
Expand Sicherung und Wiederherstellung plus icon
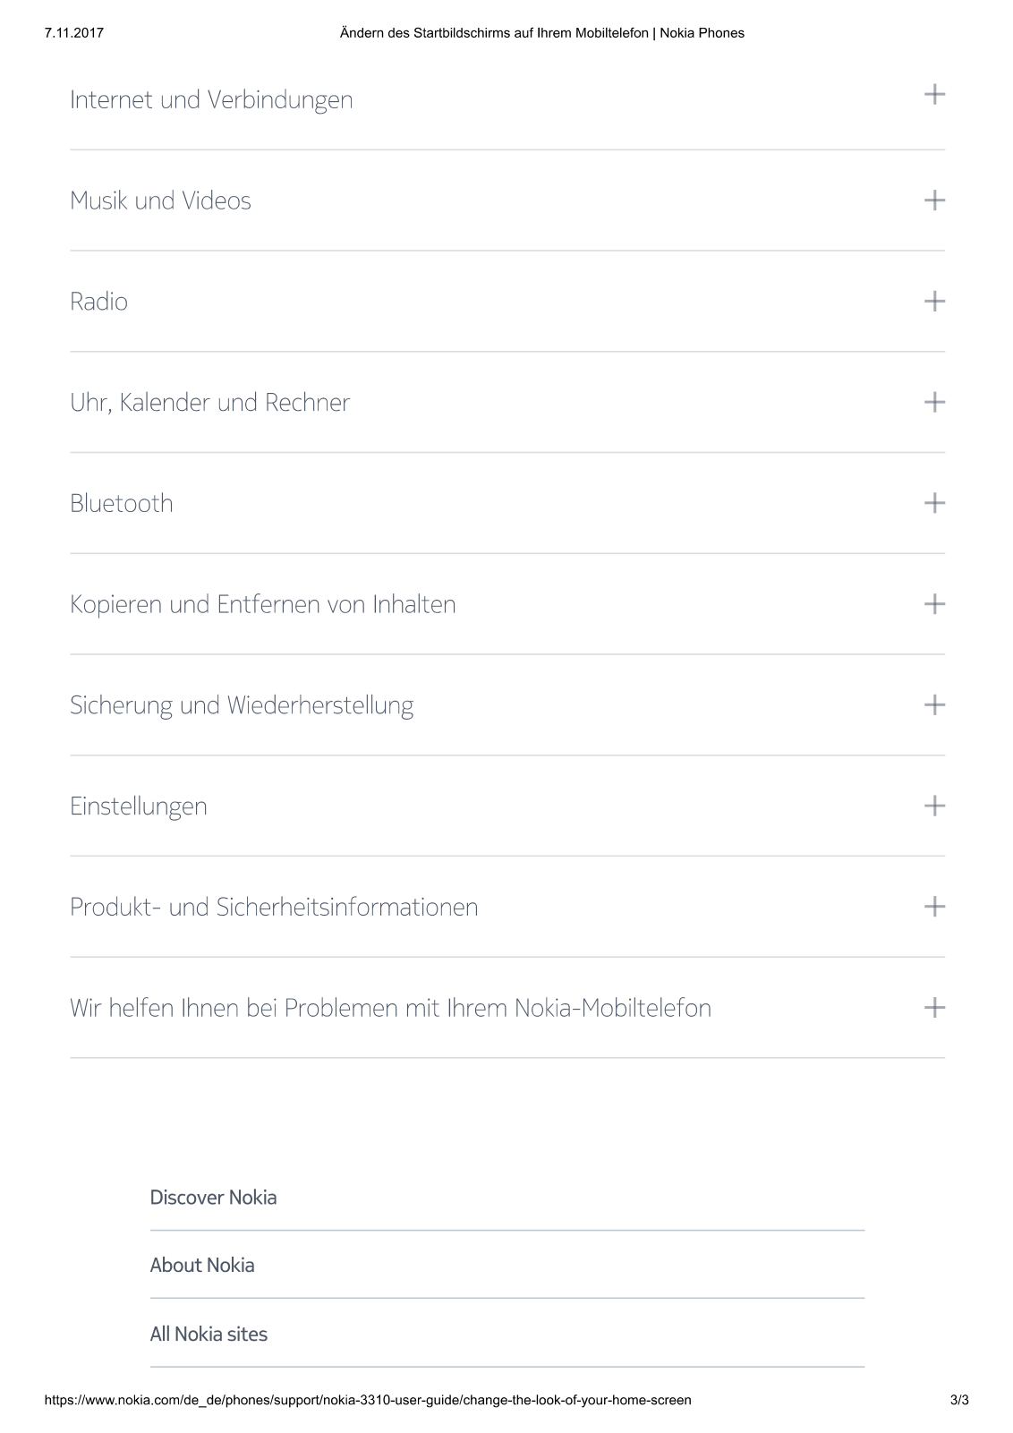934,705
